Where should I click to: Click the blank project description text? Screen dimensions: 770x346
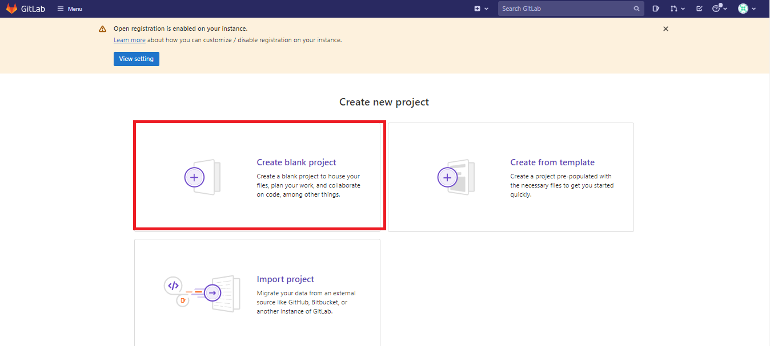point(308,185)
